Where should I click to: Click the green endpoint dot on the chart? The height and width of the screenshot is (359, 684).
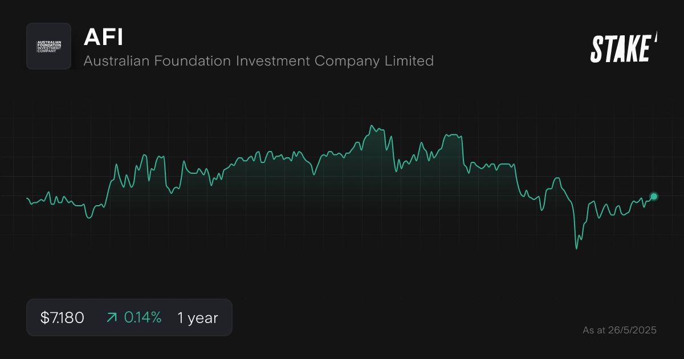point(653,196)
